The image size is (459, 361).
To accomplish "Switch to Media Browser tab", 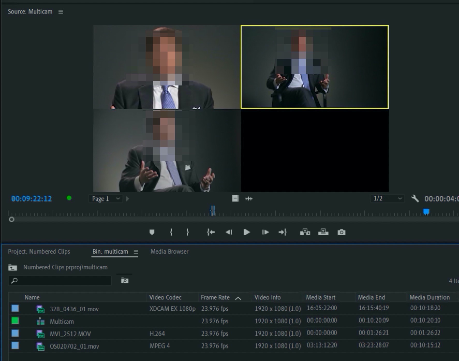I will pos(169,252).
